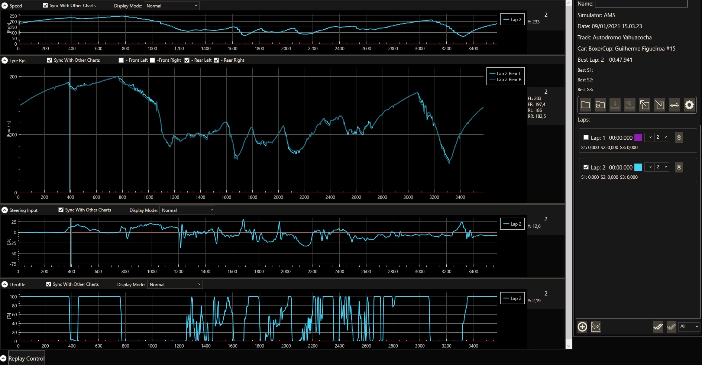The height and width of the screenshot is (365, 702).
Task: Click the download-with-plus import icon
Action: point(630,105)
